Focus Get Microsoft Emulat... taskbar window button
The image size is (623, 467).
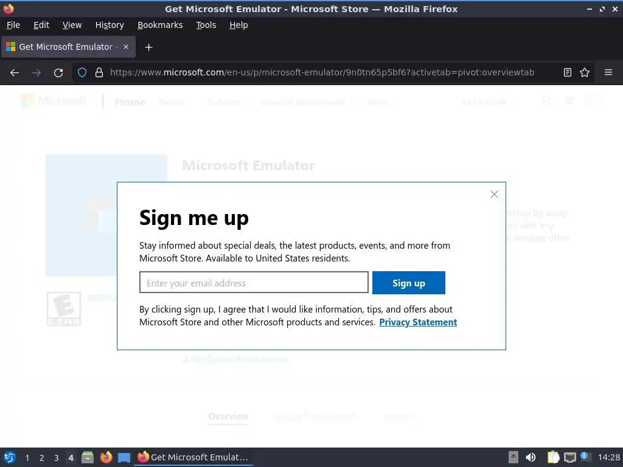tap(193, 457)
